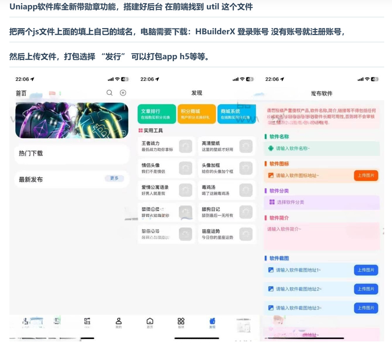Click the 请输入软件名称 input field

pos(321,148)
